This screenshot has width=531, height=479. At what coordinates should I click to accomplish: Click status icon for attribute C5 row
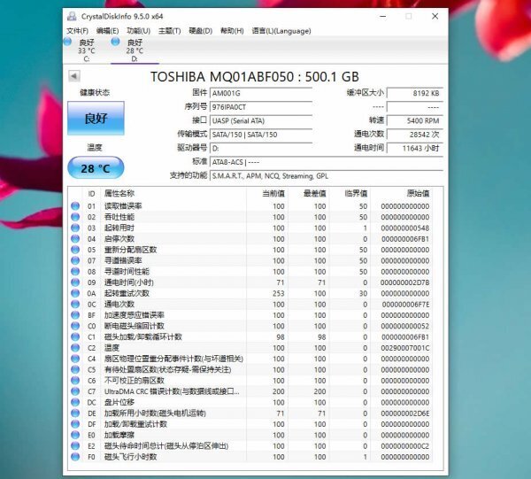coord(75,369)
